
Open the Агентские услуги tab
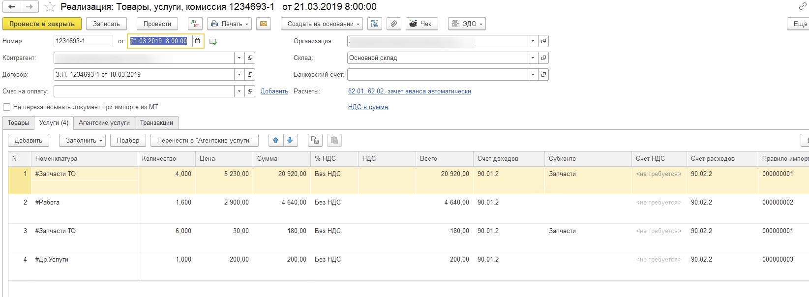tap(104, 123)
